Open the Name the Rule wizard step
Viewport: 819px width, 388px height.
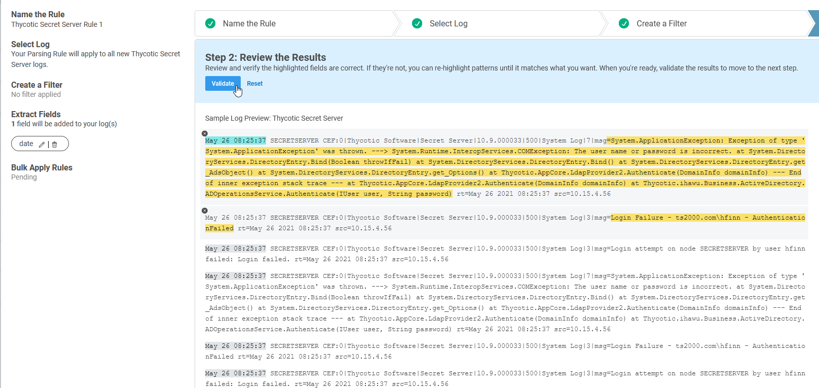249,23
